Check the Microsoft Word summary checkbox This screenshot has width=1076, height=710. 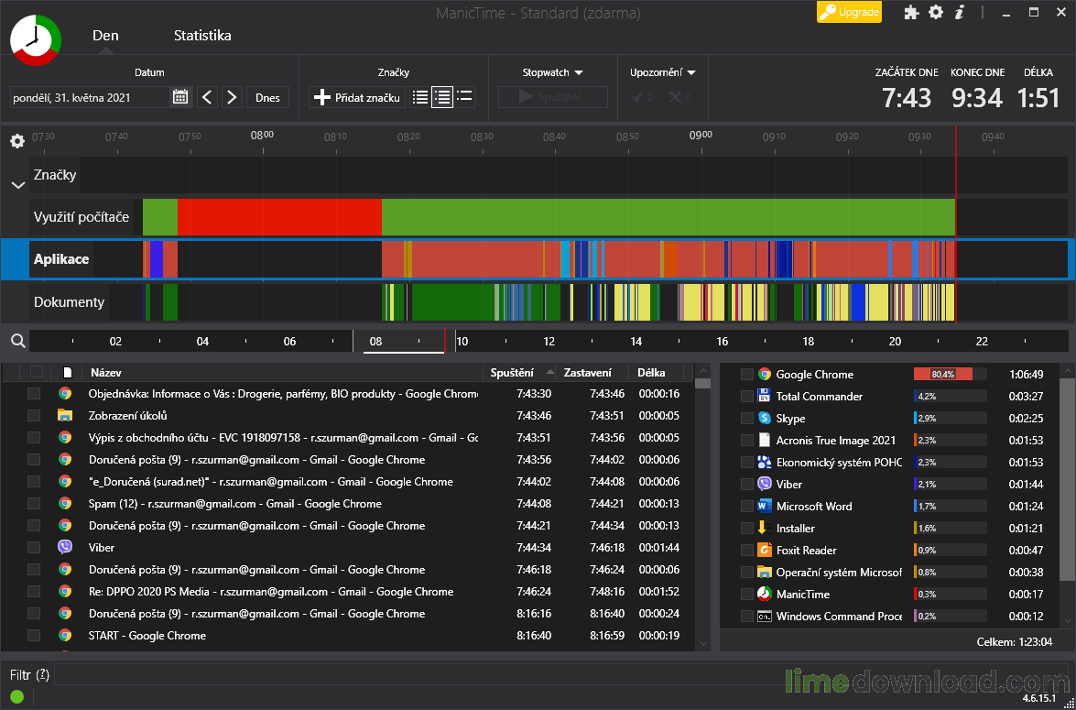[x=747, y=506]
